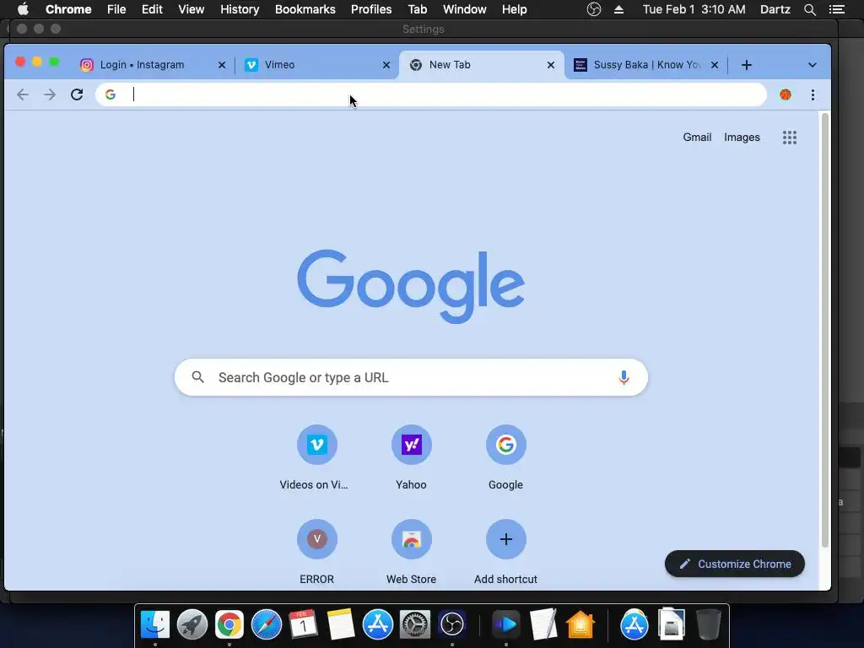Open the Tab menu
This screenshot has height=648, width=864.
click(x=417, y=9)
